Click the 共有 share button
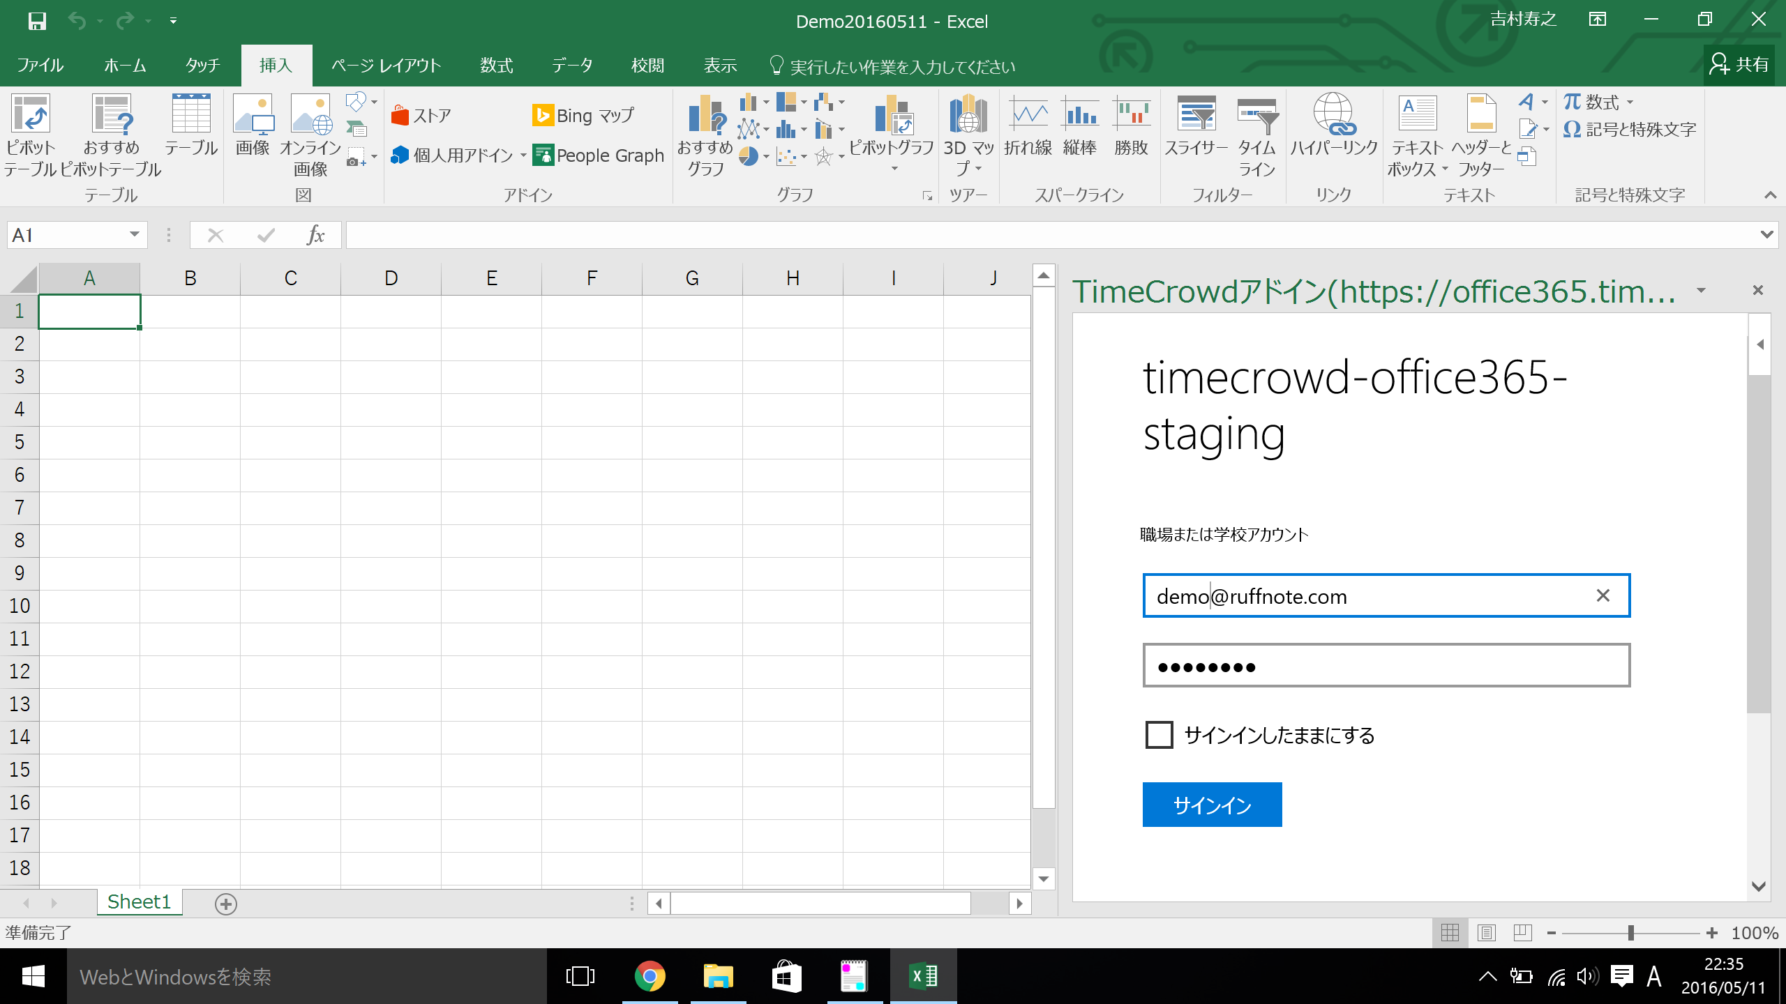The image size is (1786, 1004). [x=1739, y=65]
